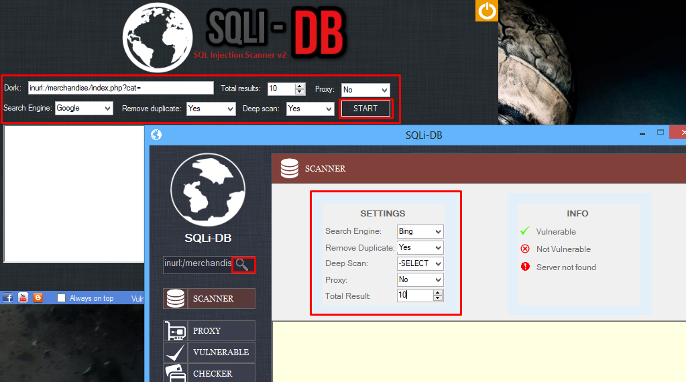Screen dimensions: 686x382
Task: Click the Server not found legend text
Action: pos(566,267)
